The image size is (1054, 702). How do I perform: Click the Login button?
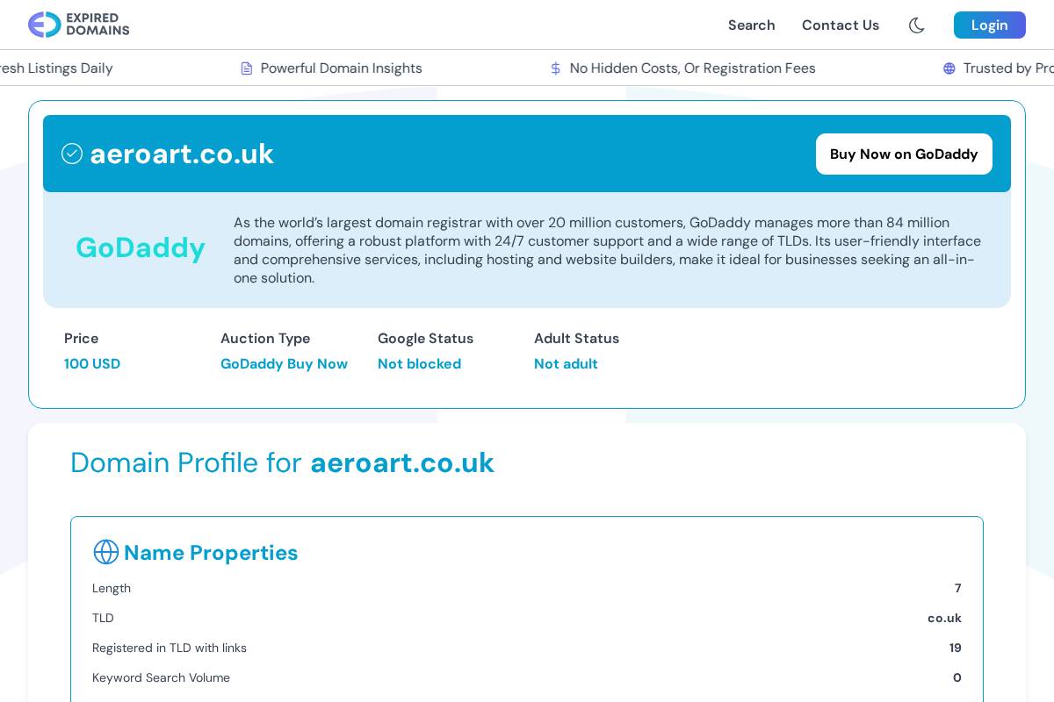pos(989,25)
